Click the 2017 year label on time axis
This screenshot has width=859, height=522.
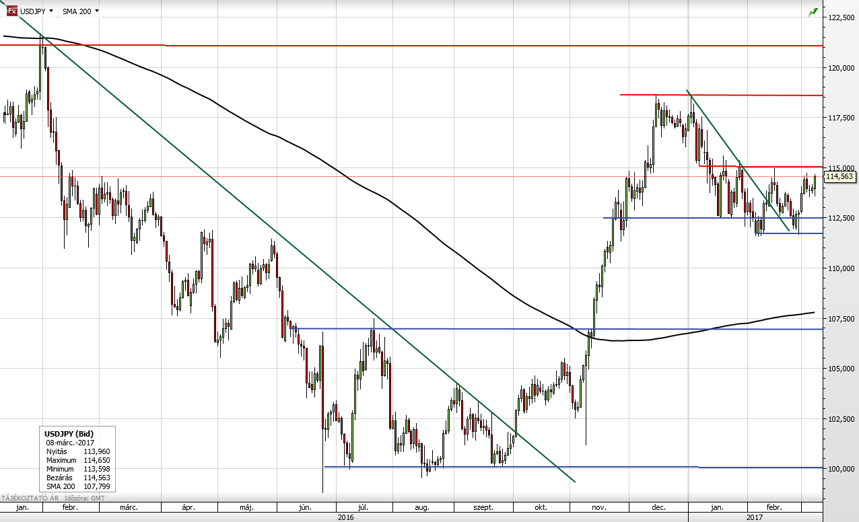click(754, 518)
